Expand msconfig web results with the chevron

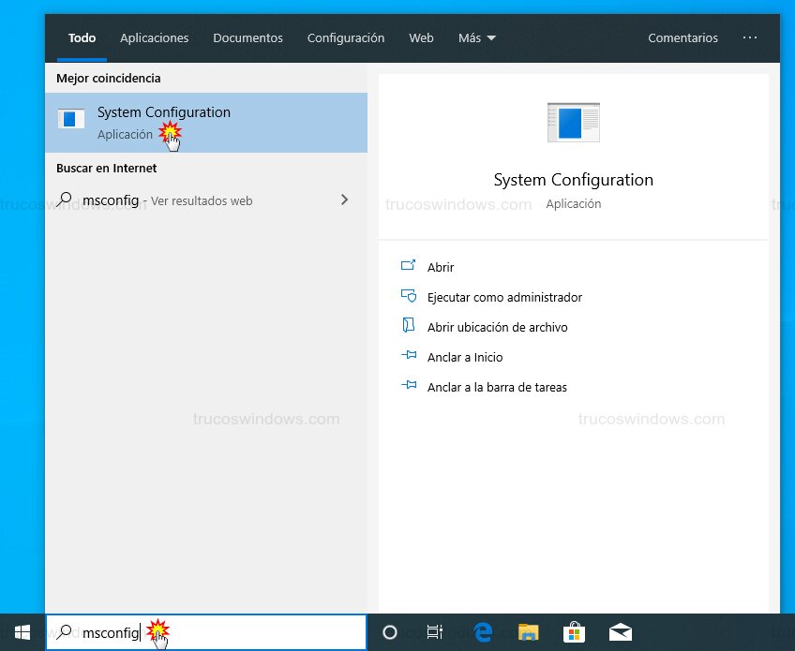(344, 200)
